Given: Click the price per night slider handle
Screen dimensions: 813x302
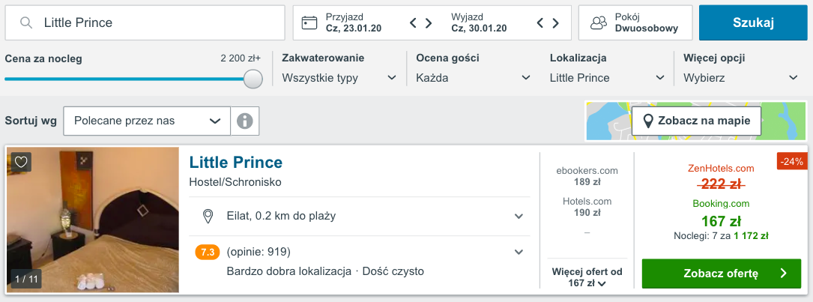Looking at the screenshot, I should (253, 79).
